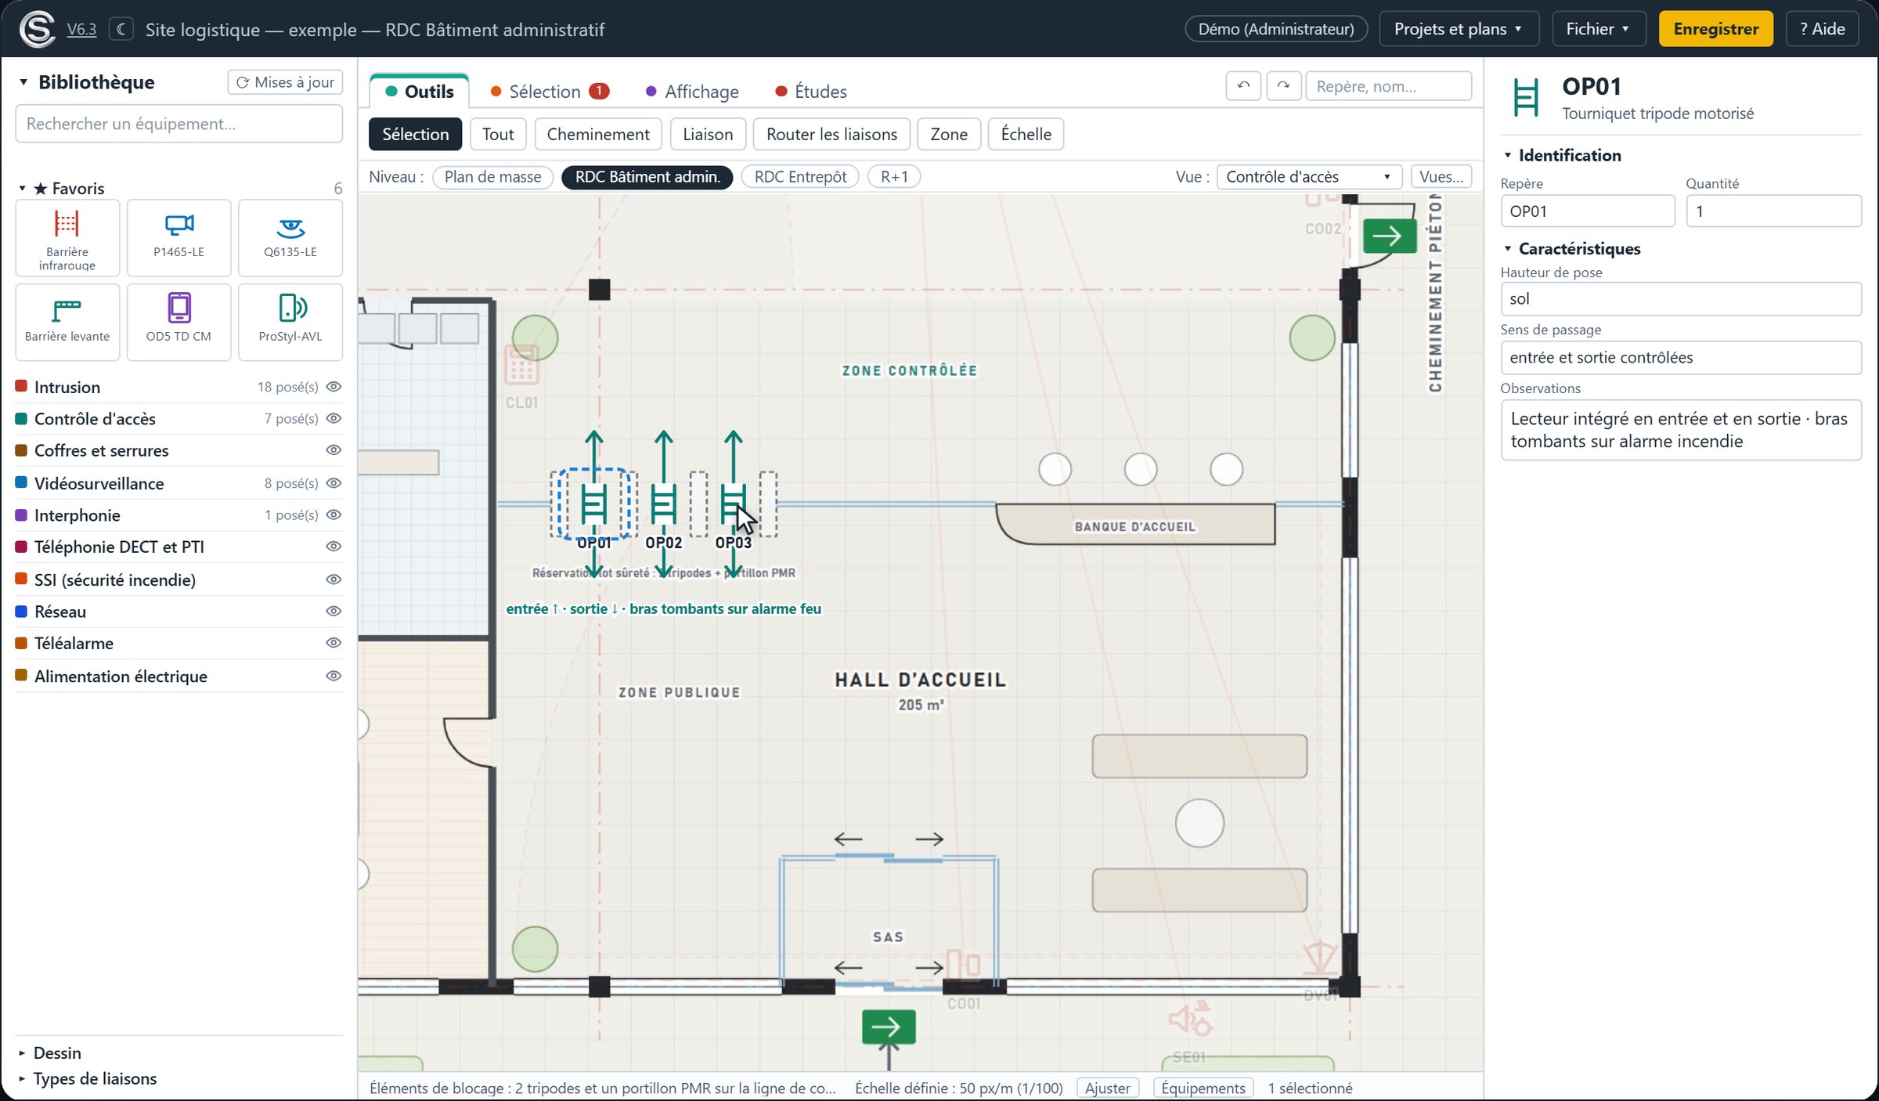Toggle visibility of Vidéosurveillance layer

(334, 483)
